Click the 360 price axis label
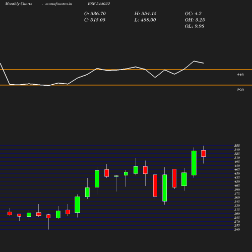The width and height of the screenshot is (252, 252). tap(237, 198)
